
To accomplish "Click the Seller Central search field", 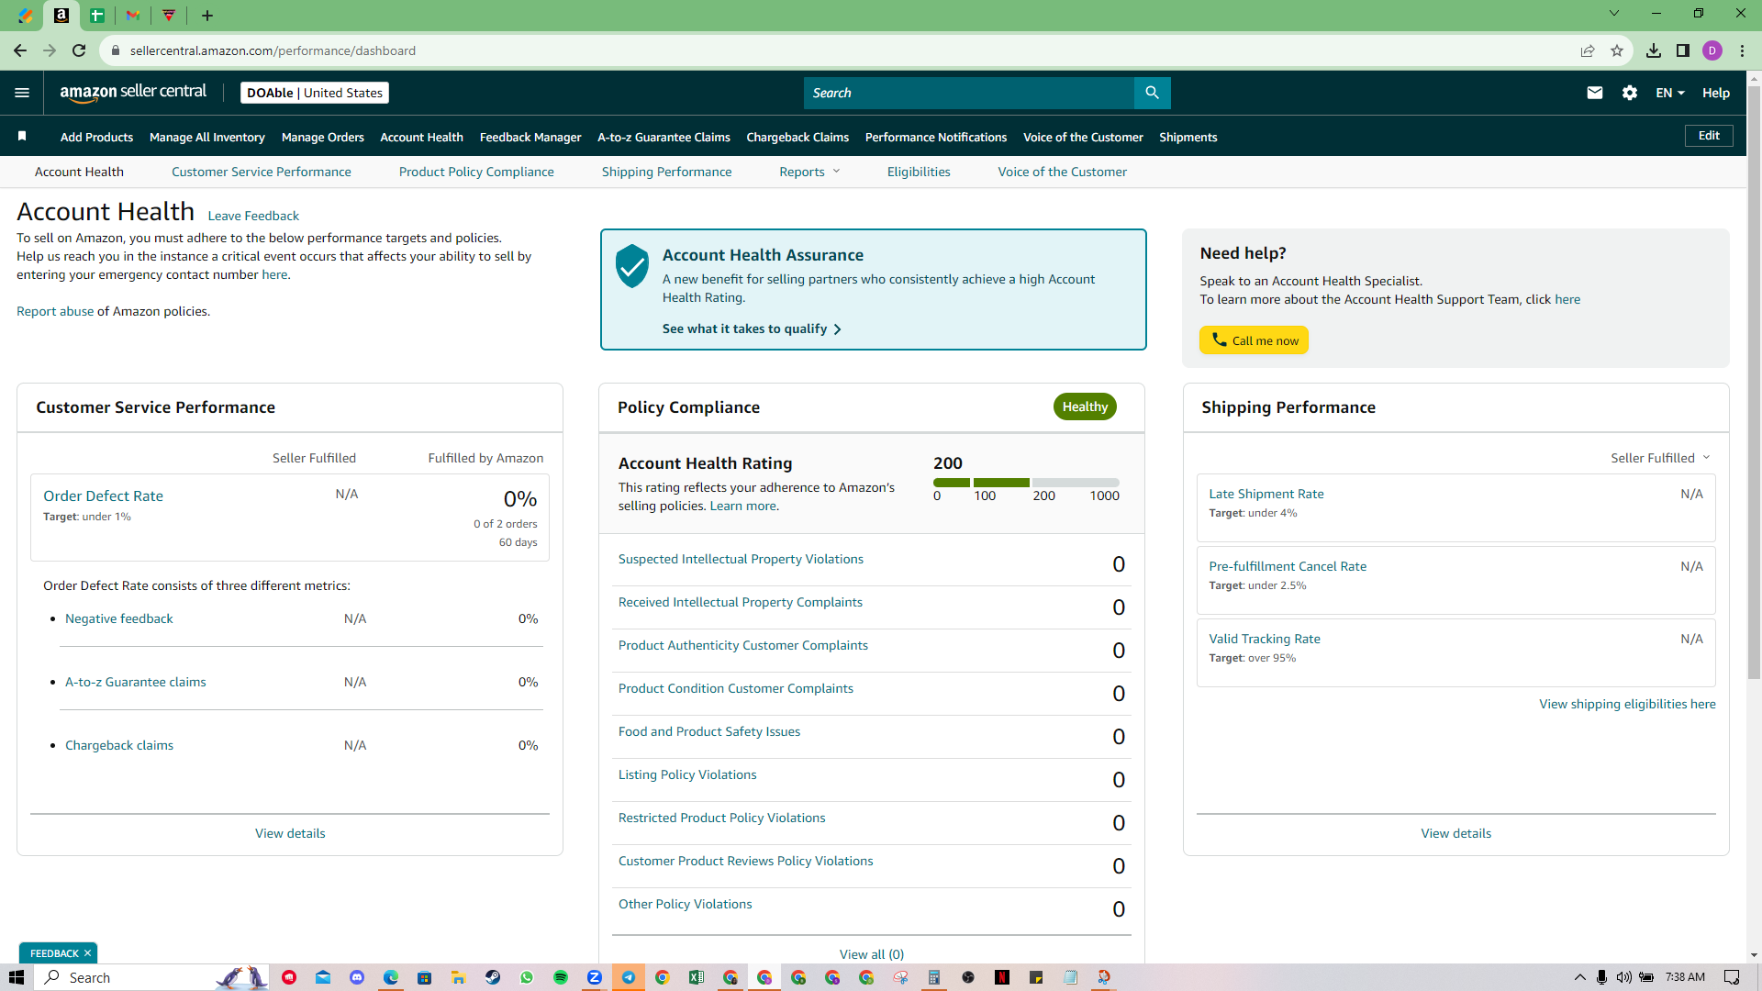I will click(969, 93).
